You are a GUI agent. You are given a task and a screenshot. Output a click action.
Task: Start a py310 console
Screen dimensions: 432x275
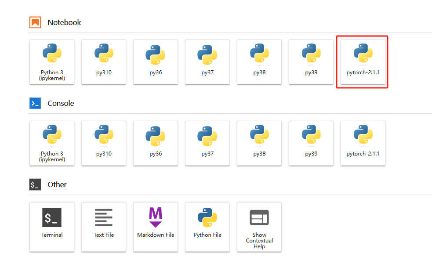[x=104, y=143]
